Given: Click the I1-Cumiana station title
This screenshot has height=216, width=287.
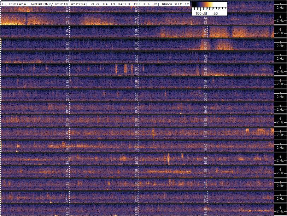Looking at the screenshot, I should pyautogui.click(x=14, y=4).
